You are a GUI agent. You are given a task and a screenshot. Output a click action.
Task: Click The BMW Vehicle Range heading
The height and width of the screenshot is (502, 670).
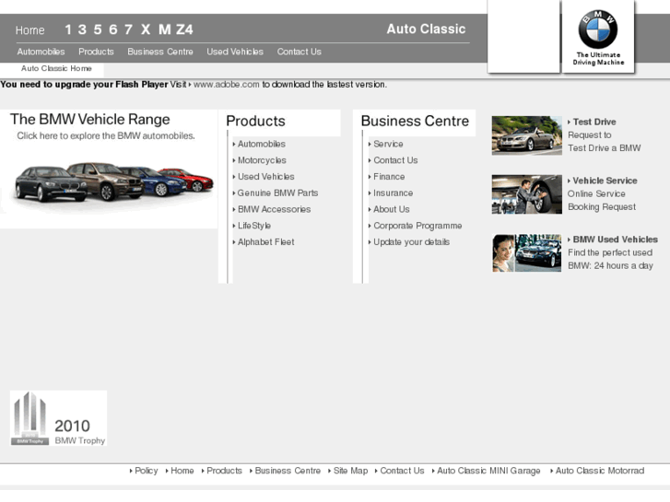pos(89,119)
